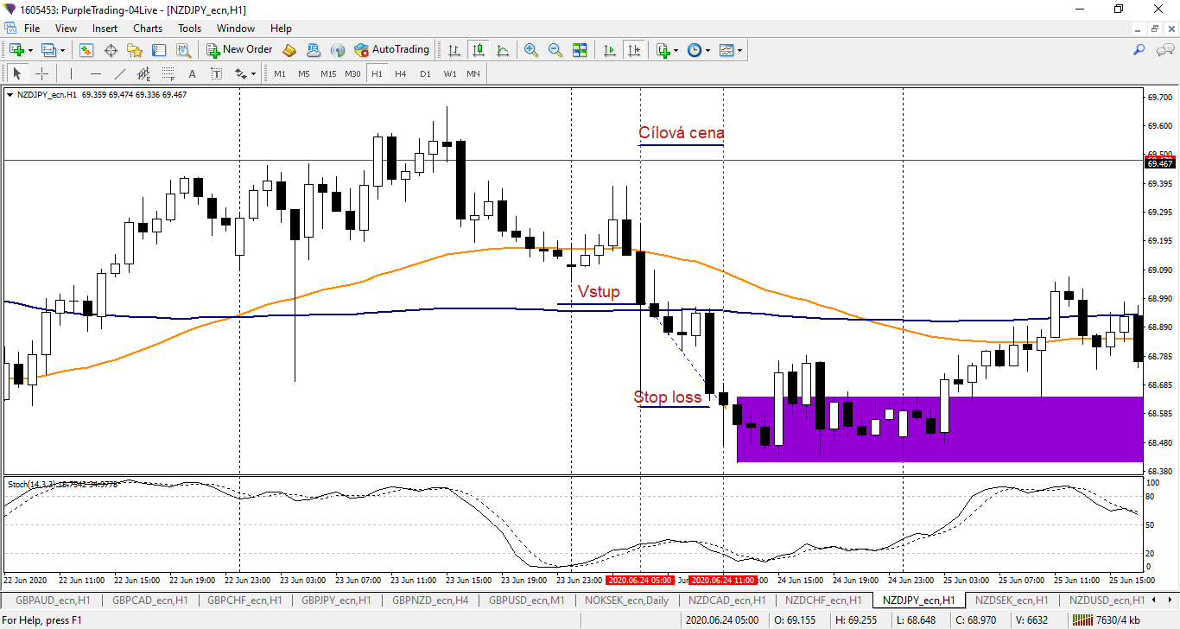Toggle the AutoTrading button
Viewport: 1180px width, 629px height.
pyautogui.click(x=391, y=50)
